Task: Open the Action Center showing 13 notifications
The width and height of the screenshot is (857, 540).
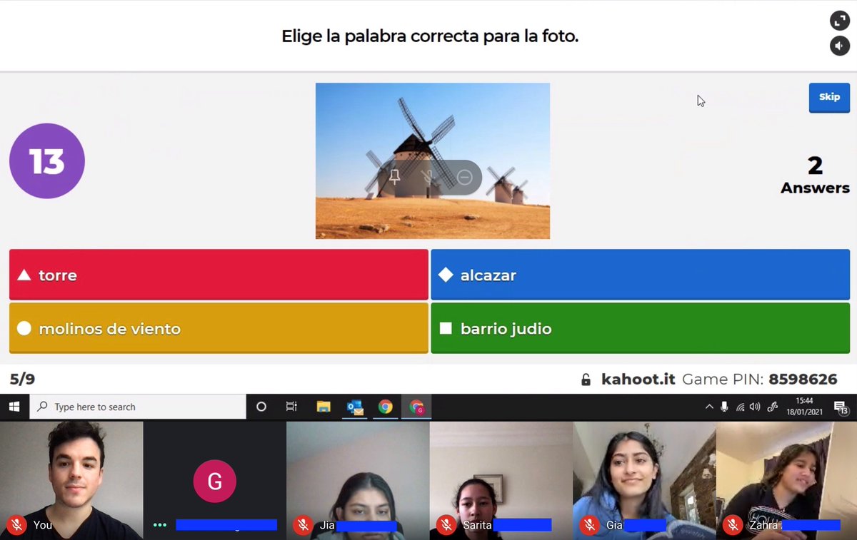Action: [x=843, y=407]
